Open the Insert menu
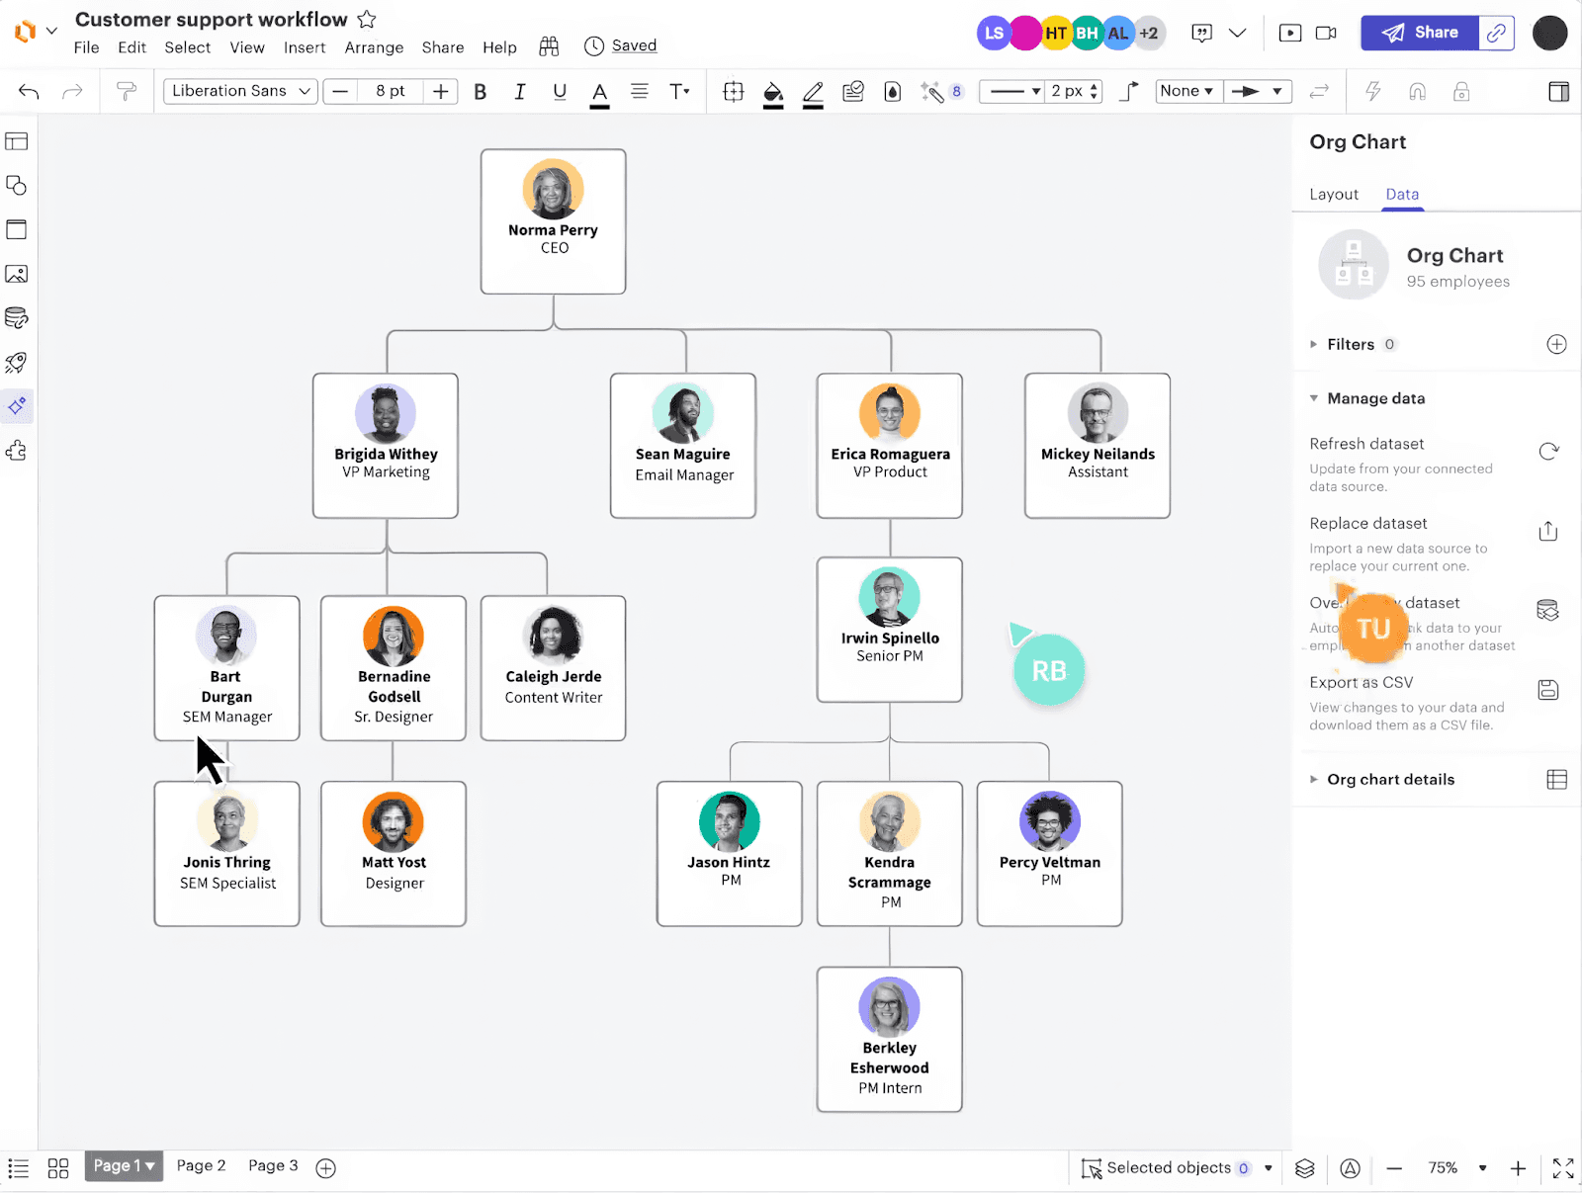1582x1193 pixels. point(305,47)
